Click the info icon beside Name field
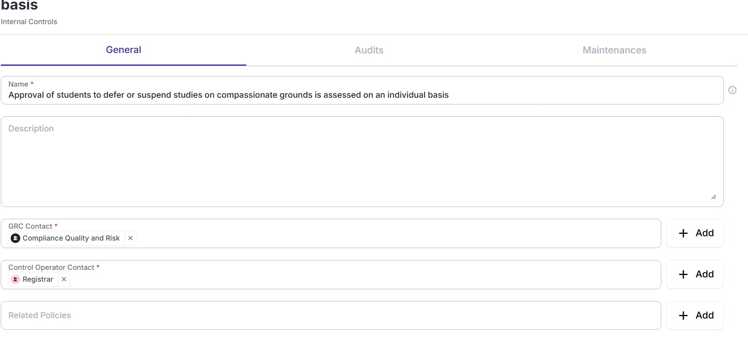This screenshot has height=347, width=748. (x=732, y=90)
